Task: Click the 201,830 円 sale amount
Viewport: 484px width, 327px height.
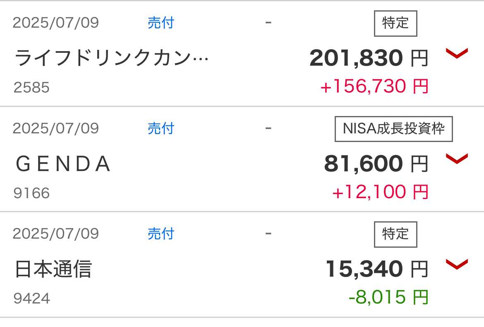Action: click(x=369, y=58)
